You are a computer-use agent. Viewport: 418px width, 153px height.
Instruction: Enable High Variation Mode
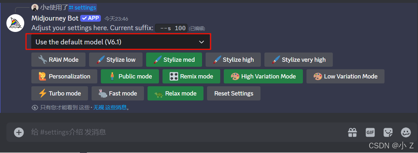(x=263, y=77)
